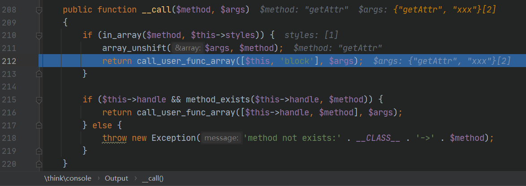Viewport: 526px width, 186px height.
Task: Click call_user_func_array on highlighted line 212
Action: 186,61
